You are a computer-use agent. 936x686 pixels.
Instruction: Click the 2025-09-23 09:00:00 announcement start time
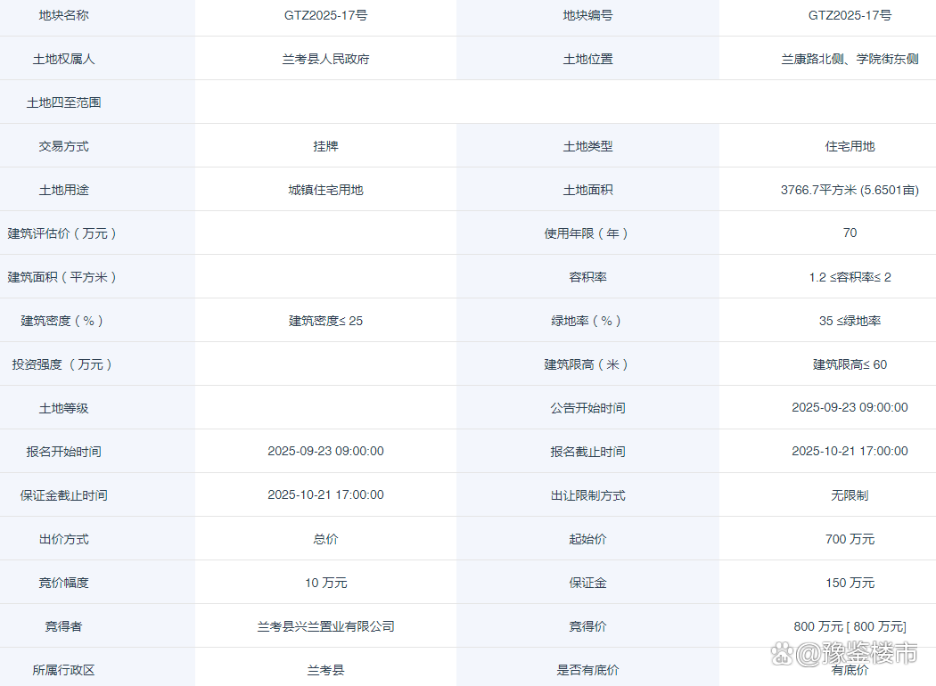tap(850, 408)
